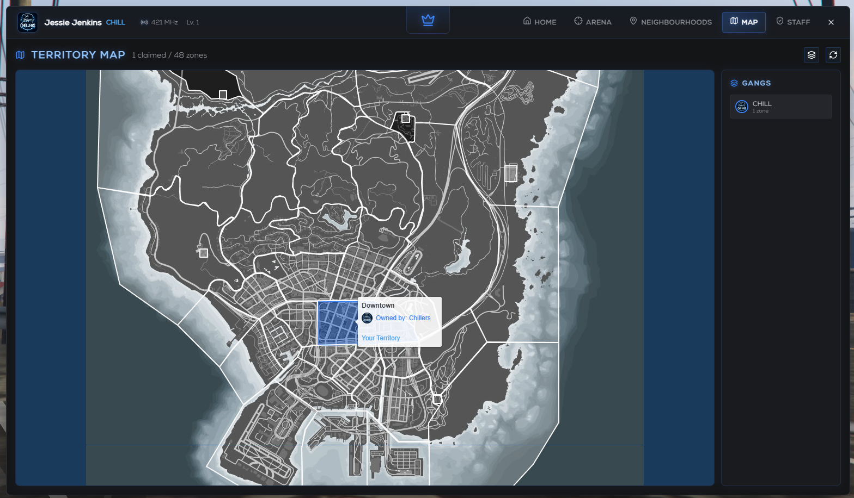Screen dimensions: 854x498
Task: Click the "TERRITORY MAP" heading
Action: 78,55
